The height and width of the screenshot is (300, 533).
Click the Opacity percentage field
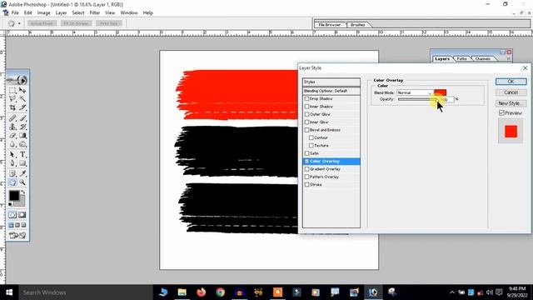[447, 99]
